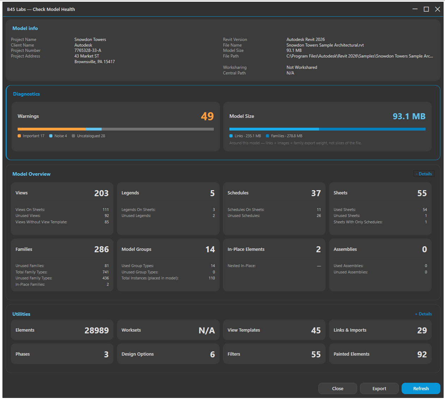Open the Painted Elements utility tile
Viewport: 445px width, 399px height.
380,354
